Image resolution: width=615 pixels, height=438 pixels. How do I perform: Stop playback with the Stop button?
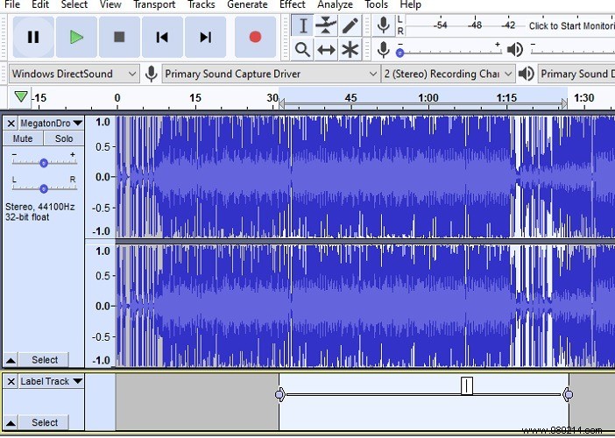point(119,38)
